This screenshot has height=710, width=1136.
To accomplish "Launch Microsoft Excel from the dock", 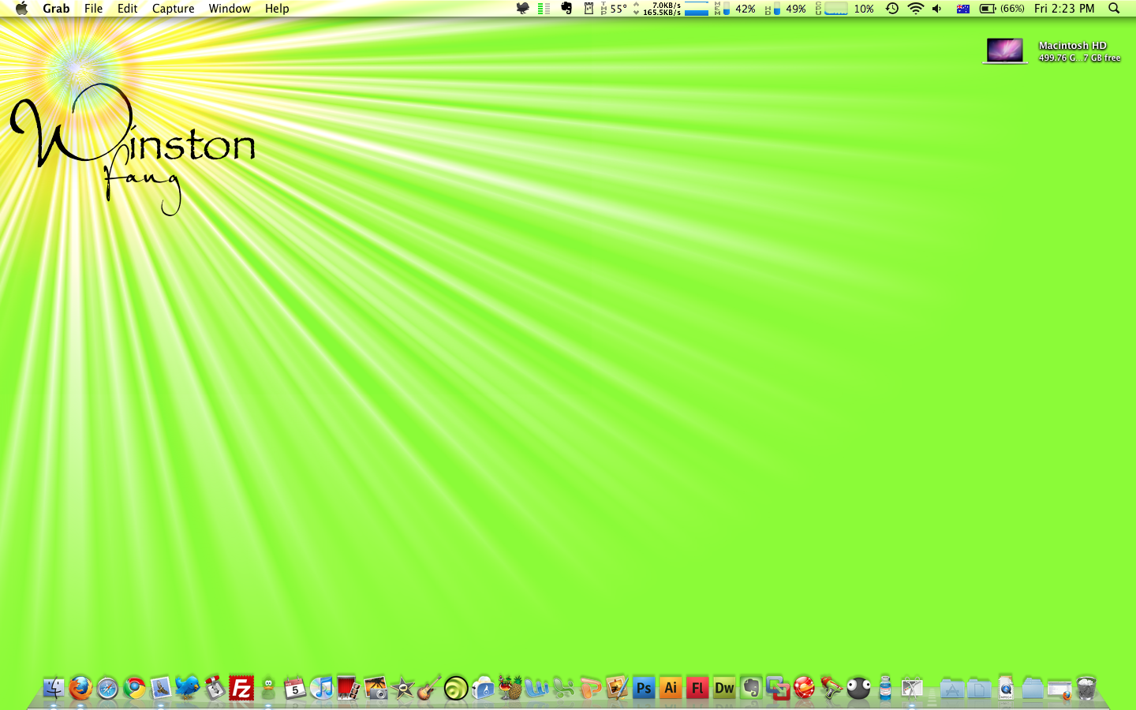I will click(x=563, y=688).
